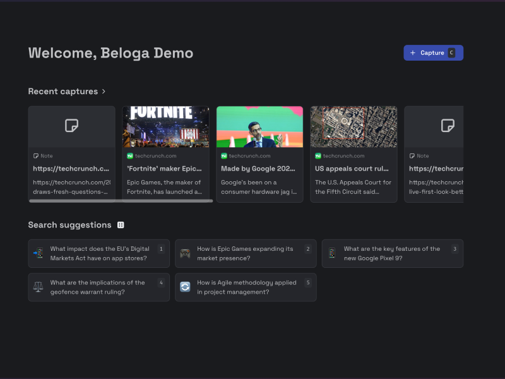505x379 pixels.
Task: Open the "'Fortnite' maker Epic..." title
Action: [x=164, y=169]
